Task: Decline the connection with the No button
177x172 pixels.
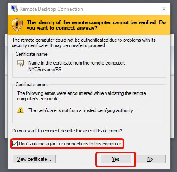Action: coord(150,159)
